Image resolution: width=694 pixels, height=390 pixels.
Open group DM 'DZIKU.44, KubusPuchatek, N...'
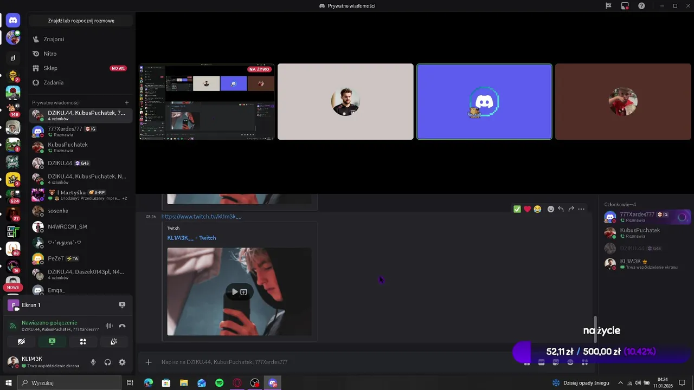(x=81, y=179)
